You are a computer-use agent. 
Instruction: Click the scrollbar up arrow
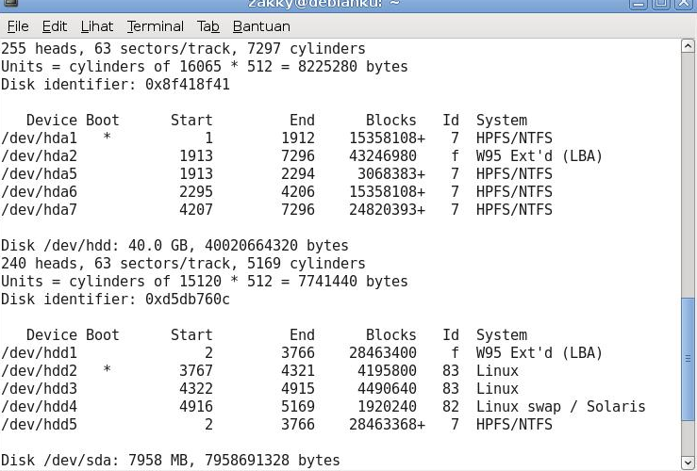tap(688, 46)
